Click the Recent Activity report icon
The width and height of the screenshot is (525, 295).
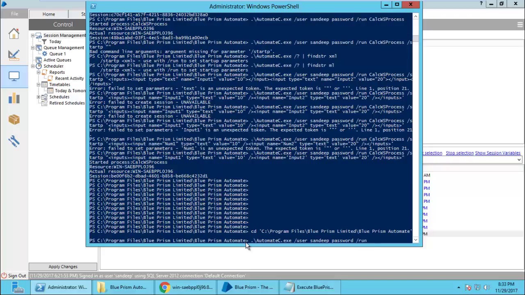point(51,78)
